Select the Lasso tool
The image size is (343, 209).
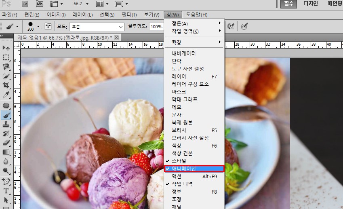6,67
